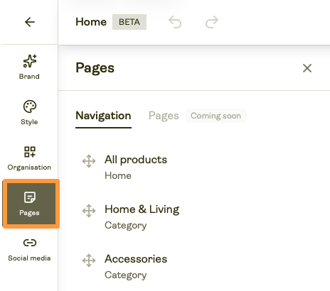Click the Pages panel heading
330x291 pixels.
tap(95, 68)
